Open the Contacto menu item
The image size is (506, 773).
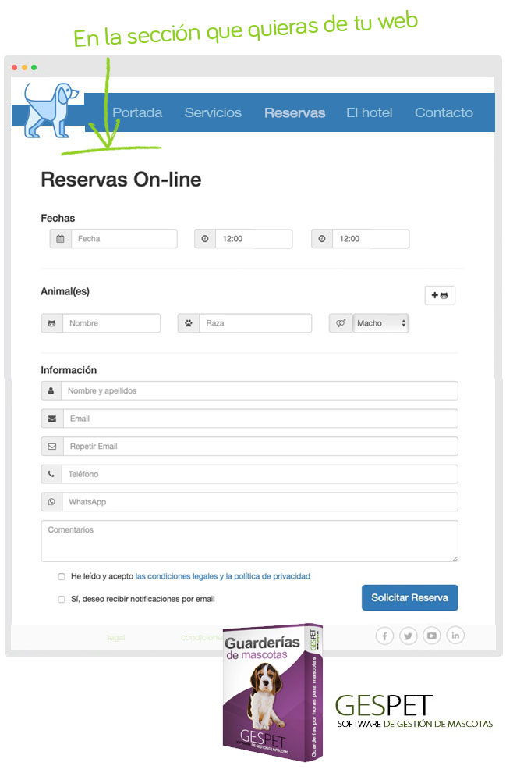pyautogui.click(x=444, y=112)
